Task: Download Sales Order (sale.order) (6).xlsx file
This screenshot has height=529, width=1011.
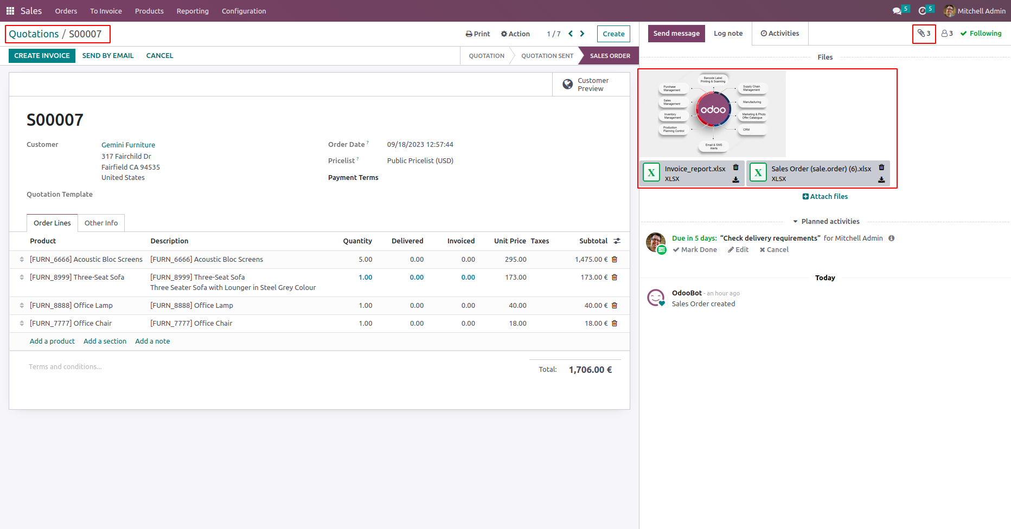Action: click(x=881, y=180)
